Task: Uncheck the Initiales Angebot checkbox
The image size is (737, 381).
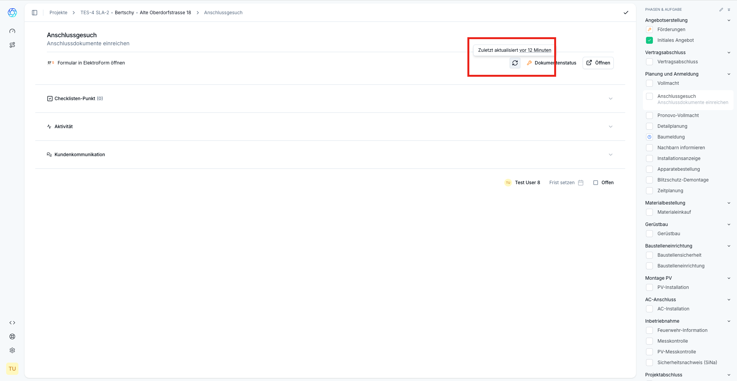Action: pos(649,40)
